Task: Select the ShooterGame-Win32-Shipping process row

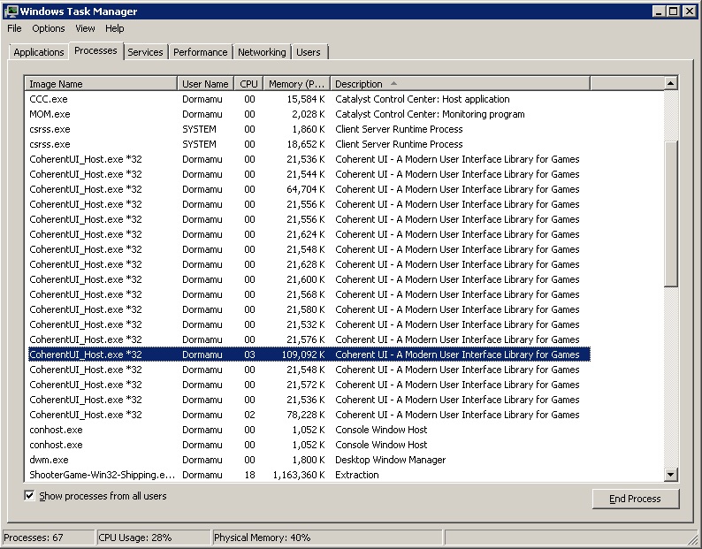Action: click(102, 475)
